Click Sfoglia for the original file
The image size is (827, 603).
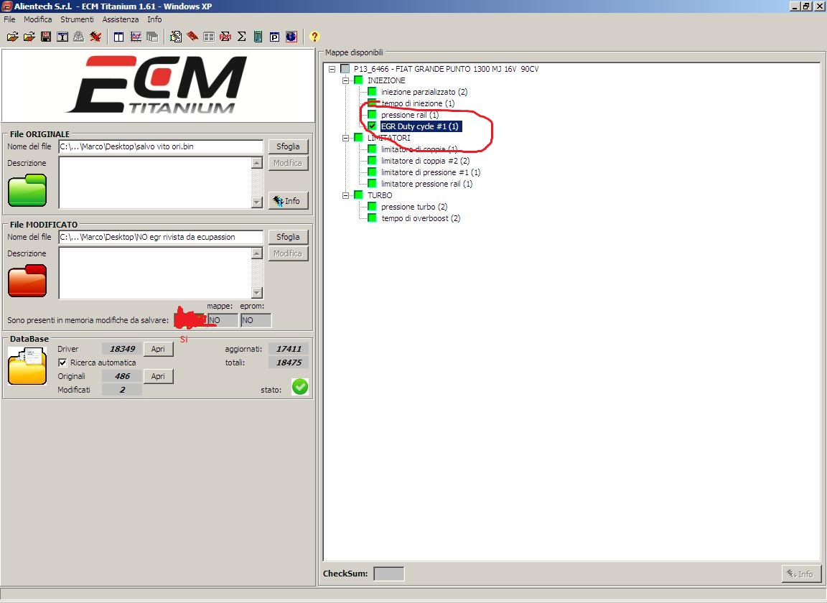[x=288, y=146]
